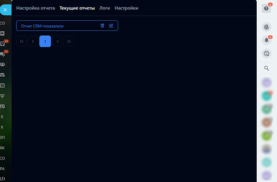Open the funnel filter icon in sidebar
277x182 pixels.
coord(2,96)
